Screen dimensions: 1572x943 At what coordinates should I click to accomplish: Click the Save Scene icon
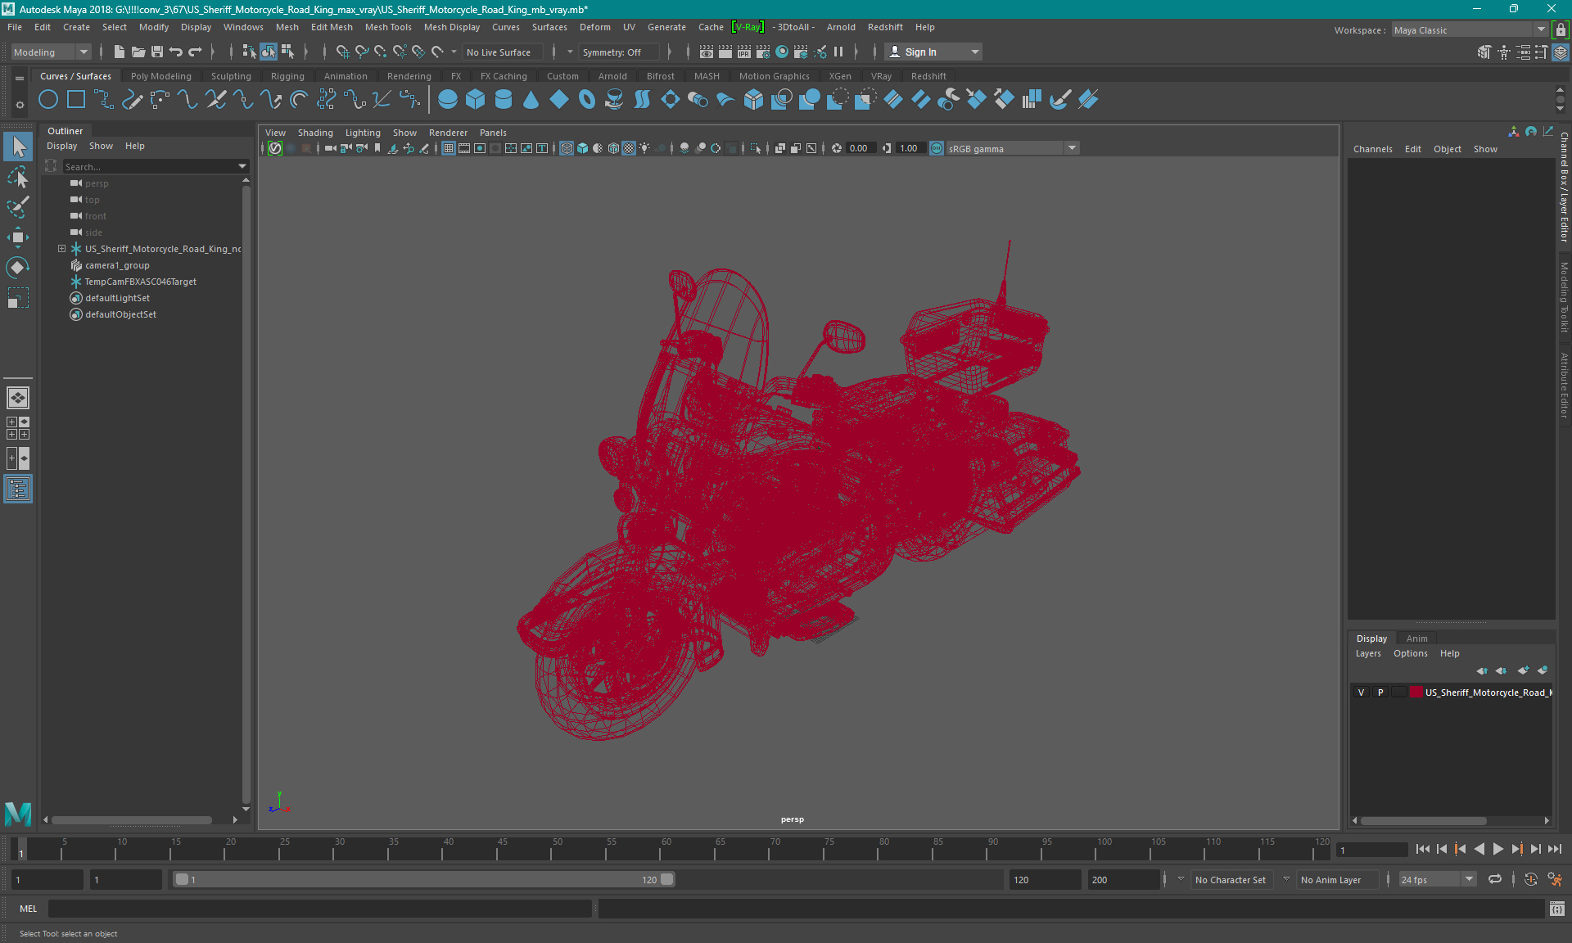point(157,52)
